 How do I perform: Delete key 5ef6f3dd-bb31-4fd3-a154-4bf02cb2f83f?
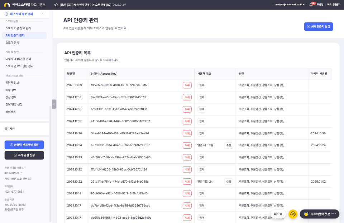(187, 109)
